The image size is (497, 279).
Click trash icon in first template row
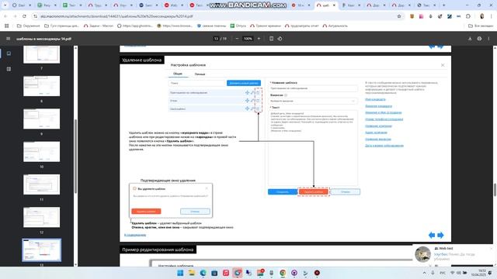(x=258, y=92)
